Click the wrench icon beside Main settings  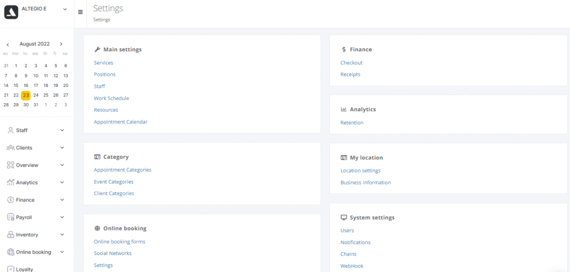click(x=97, y=50)
